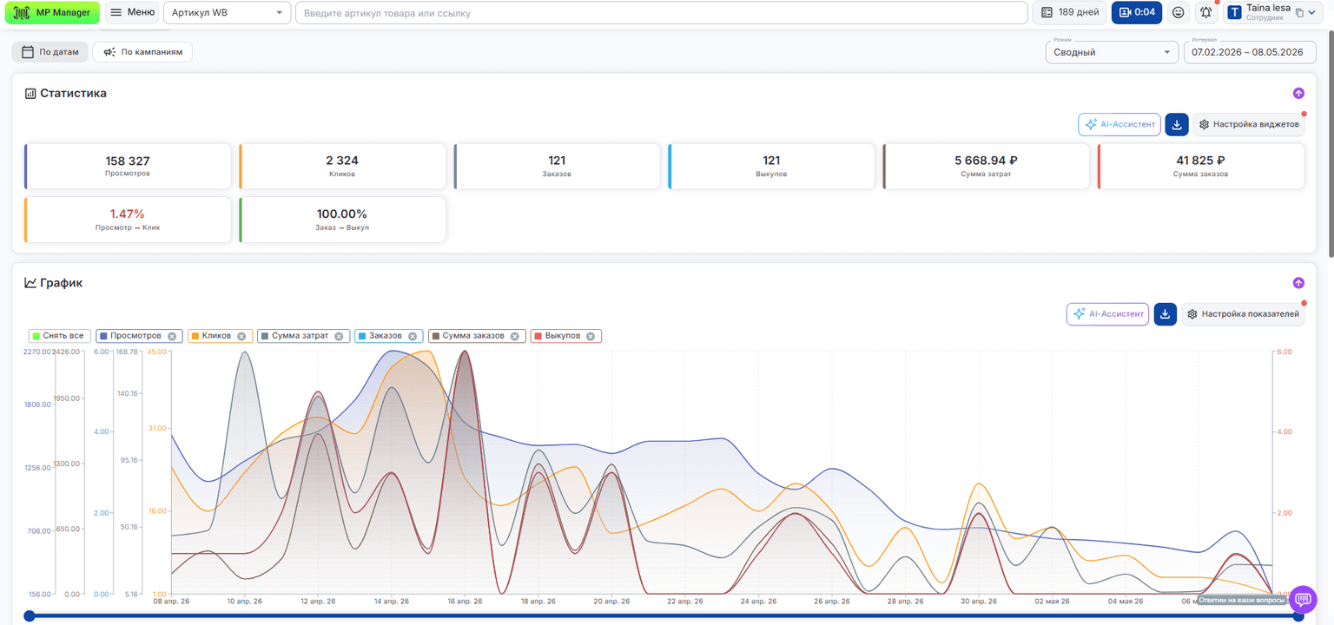This screenshot has width=1334, height=625.
Task: Click the MP Manager logo
Action: 52,12
